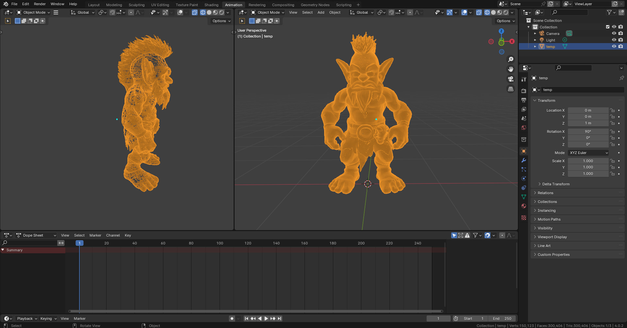Select rendered shading in right viewport header

(506, 12)
